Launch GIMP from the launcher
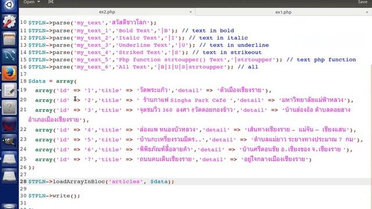Screen dimensions: 372x209 [x=9, y=142]
